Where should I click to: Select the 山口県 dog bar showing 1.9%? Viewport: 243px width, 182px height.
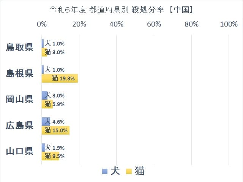tap(43, 147)
